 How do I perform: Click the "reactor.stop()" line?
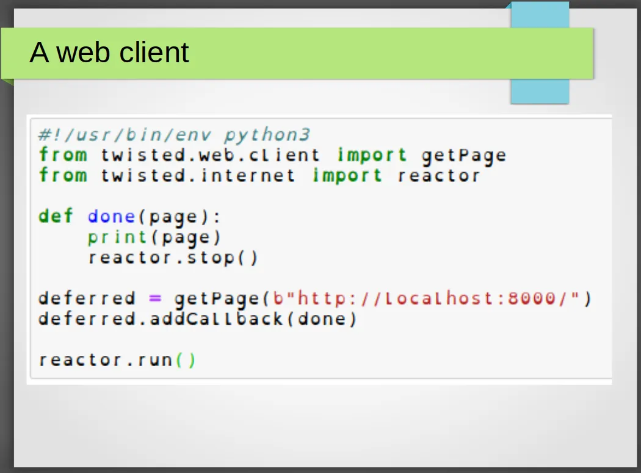pyautogui.click(x=173, y=258)
